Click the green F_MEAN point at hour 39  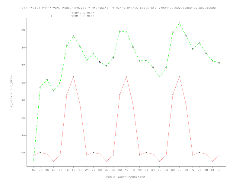pyautogui.click(x=120, y=31)
